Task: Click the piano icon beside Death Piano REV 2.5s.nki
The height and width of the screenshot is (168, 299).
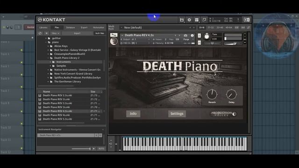Action: tap(40, 95)
